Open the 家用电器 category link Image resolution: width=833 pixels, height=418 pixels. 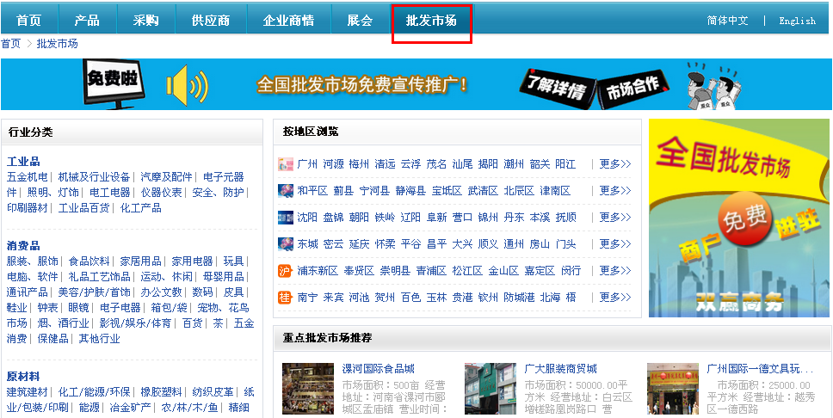pos(192,261)
